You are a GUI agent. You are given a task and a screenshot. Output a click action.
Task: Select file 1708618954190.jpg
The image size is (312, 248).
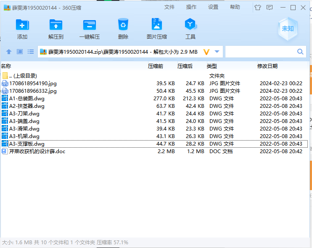pyautogui.click(x=154, y=84)
